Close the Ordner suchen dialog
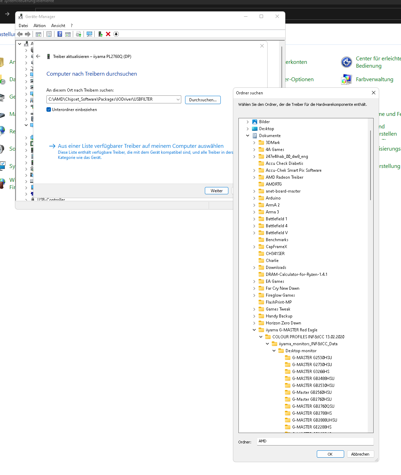Image resolution: width=401 pixels, height=475 pixels. (373, 93)
